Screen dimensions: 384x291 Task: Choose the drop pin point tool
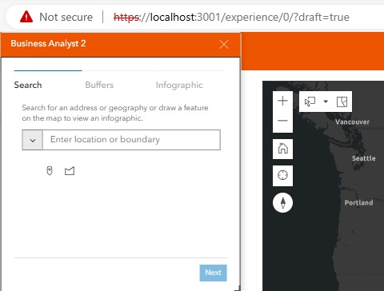tap(50, 170)
